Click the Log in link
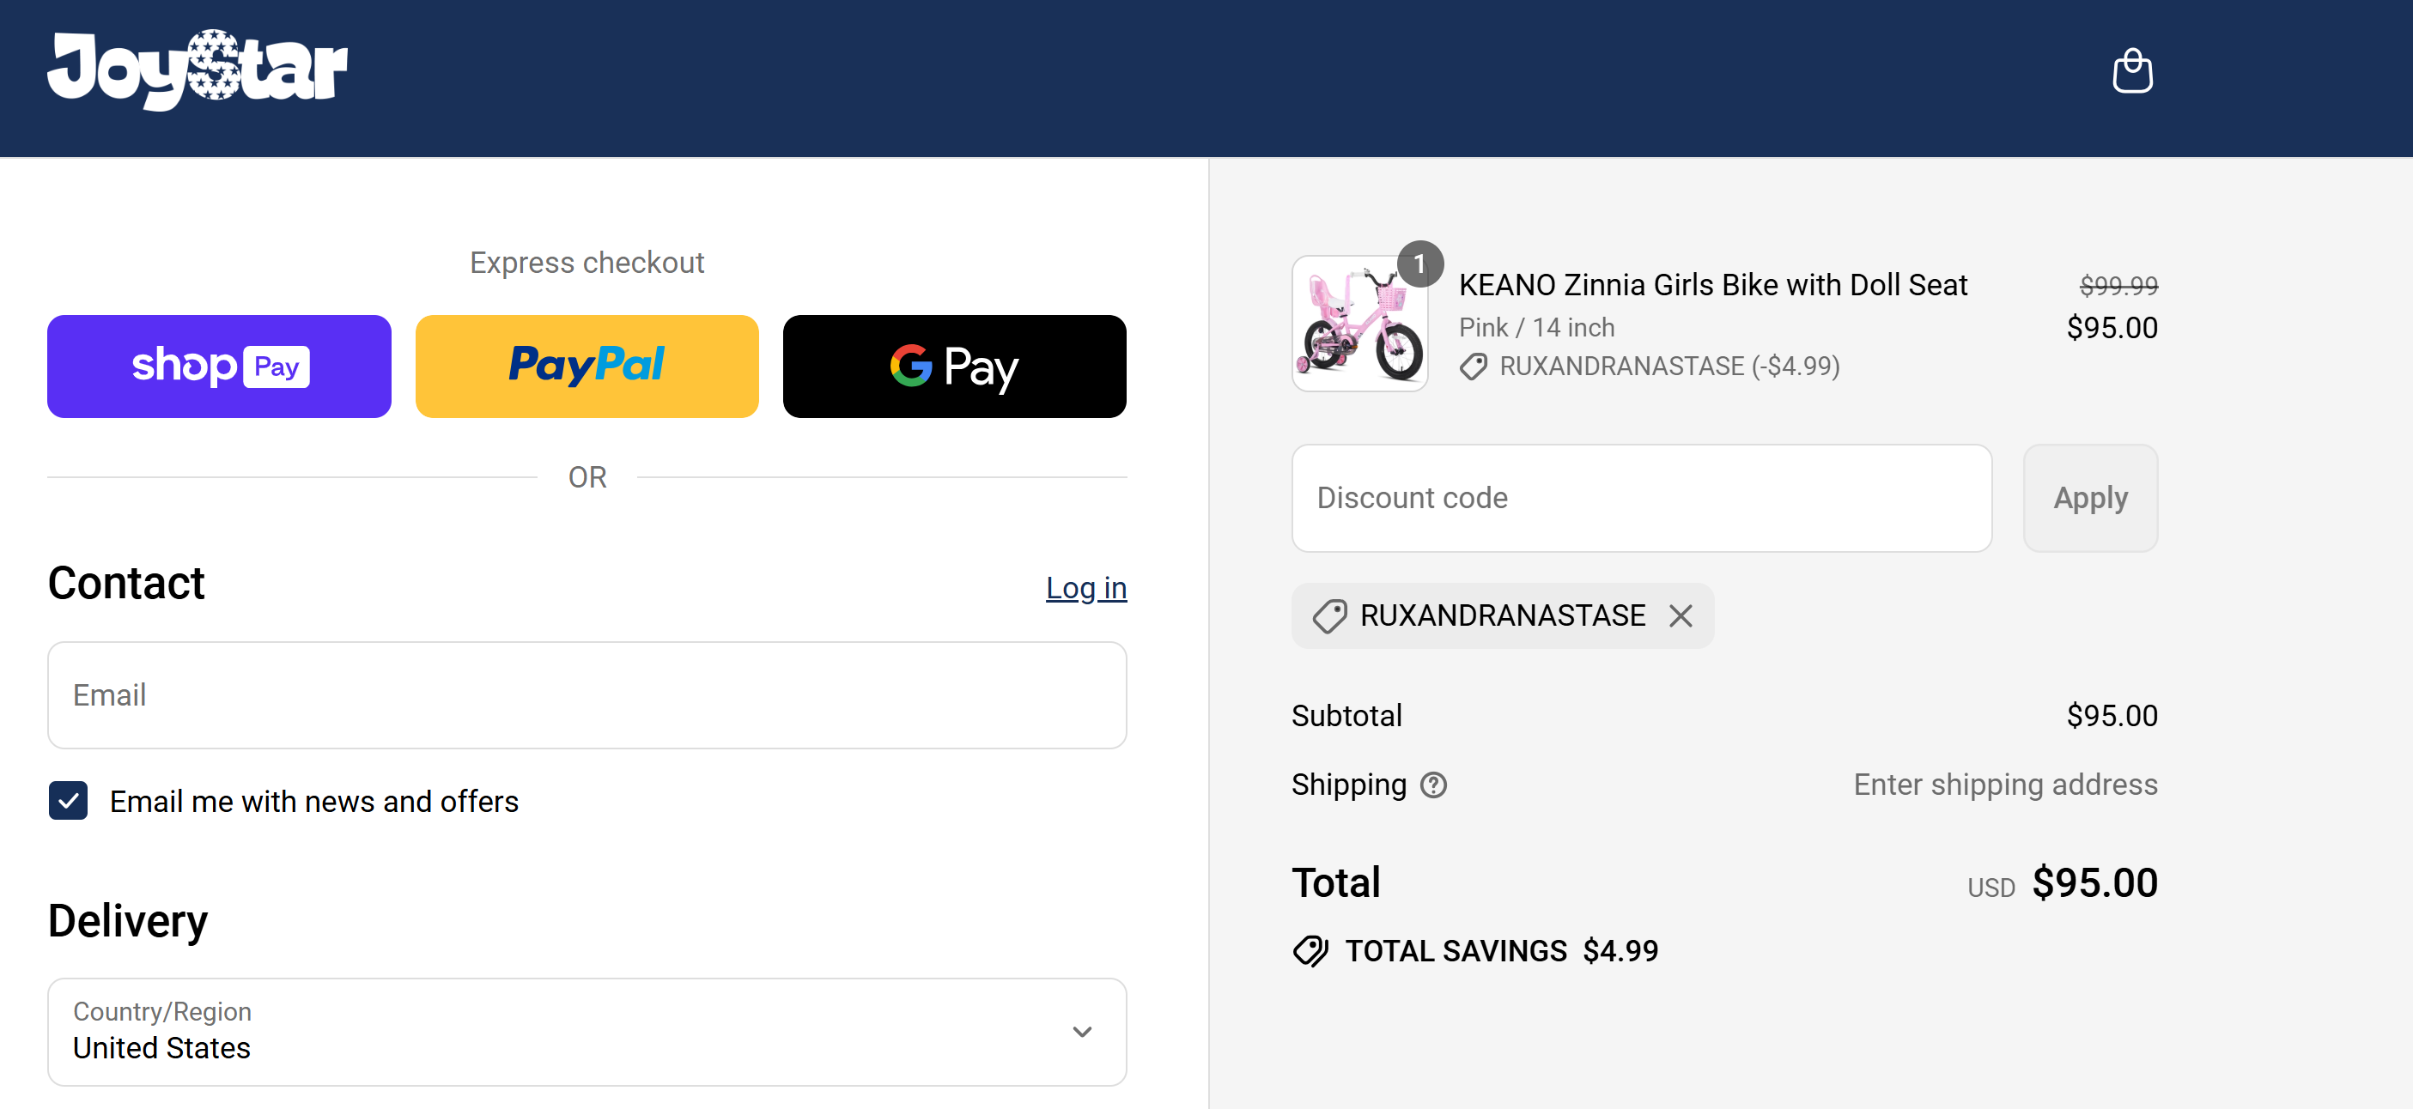The height and width of the screenshot is (1109, 2413). point(1085,588)
